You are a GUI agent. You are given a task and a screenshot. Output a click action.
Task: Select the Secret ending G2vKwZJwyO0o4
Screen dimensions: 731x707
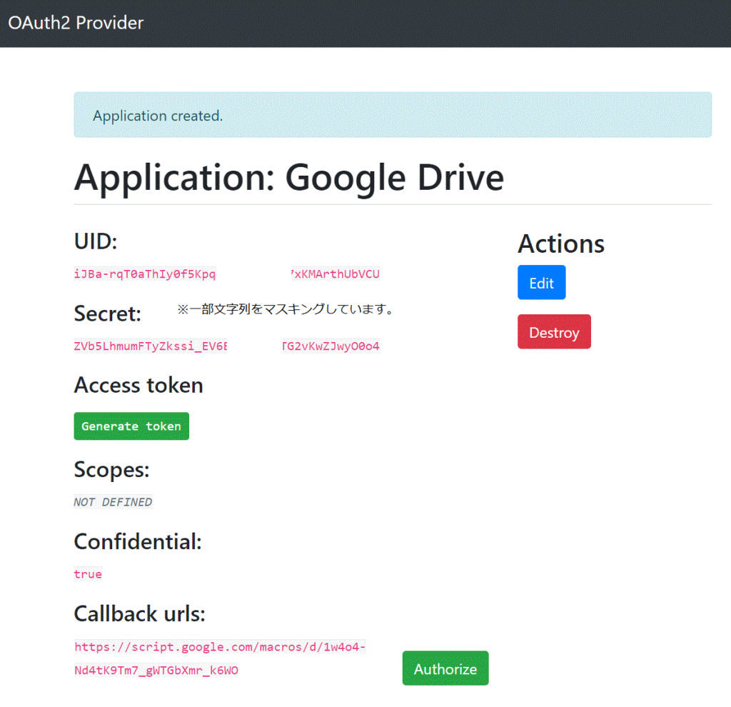pyautogui.click(x=331, y=346)
